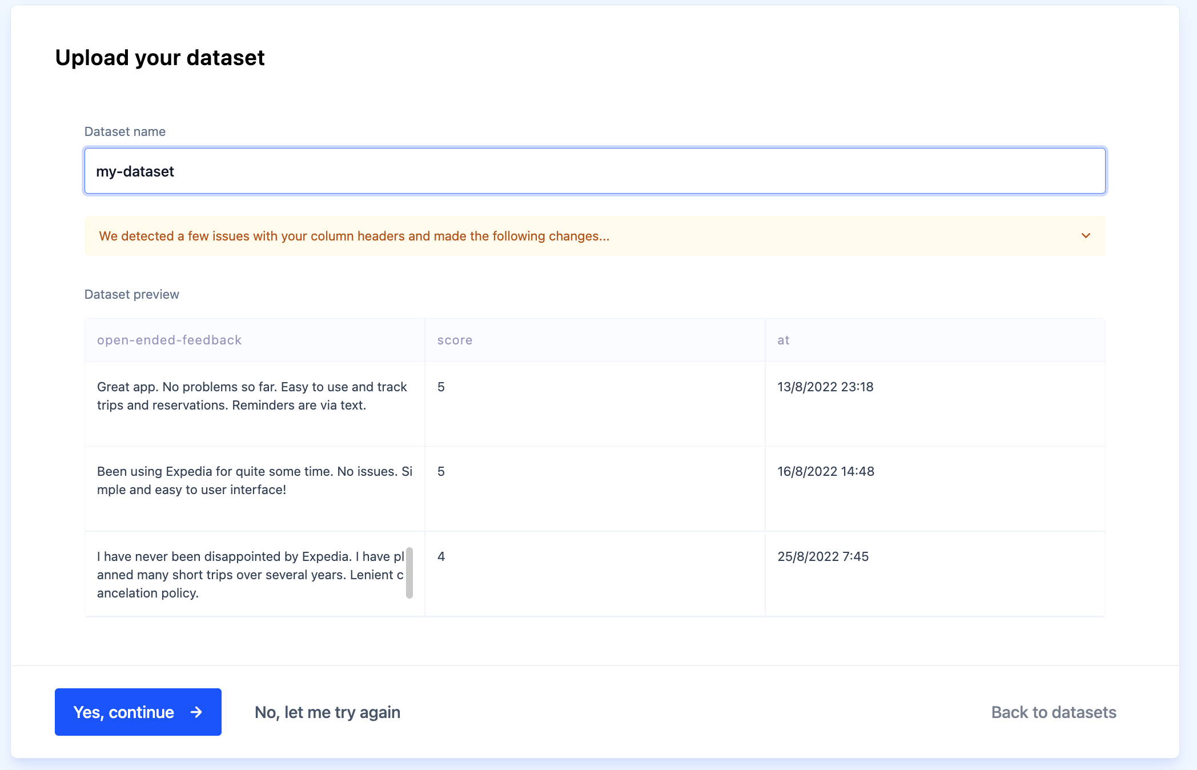Expand the column header issues chevron

coord(1086,235)
